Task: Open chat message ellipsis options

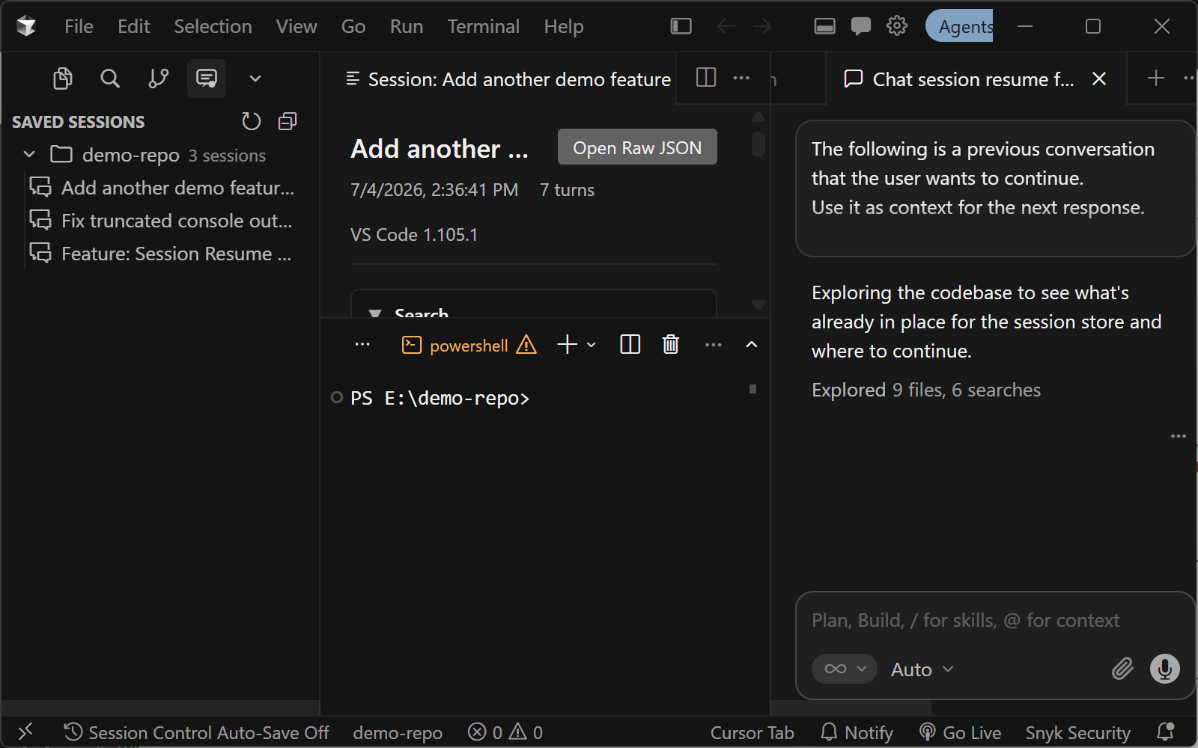Action: click(1179, 436)
